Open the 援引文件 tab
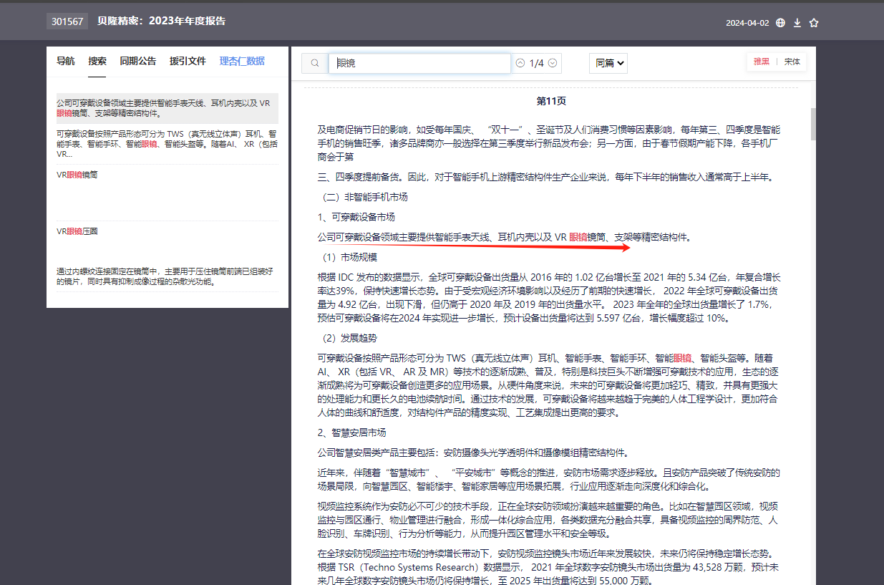Screen dimensions: 884x585 pos(188,61)
